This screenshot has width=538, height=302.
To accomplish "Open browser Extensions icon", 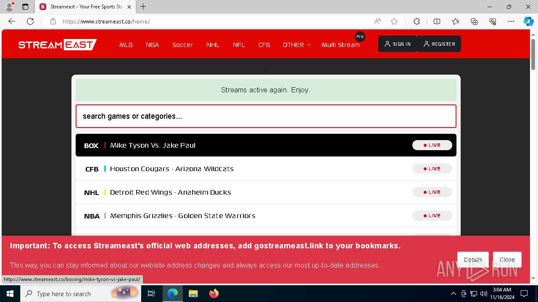I will 417,21.
